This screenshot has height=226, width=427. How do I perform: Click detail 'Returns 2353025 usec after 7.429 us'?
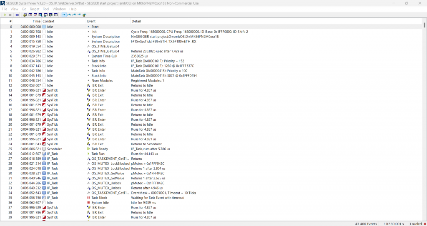coord(157,51)
